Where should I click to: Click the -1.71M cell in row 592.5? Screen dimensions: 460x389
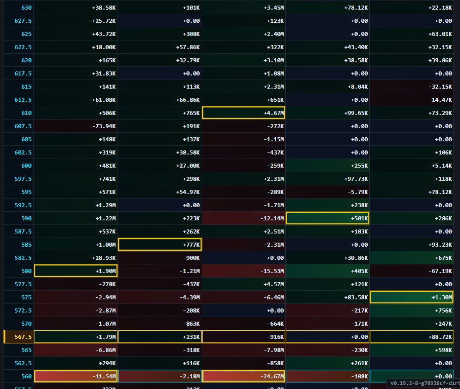(x=244, y=205)
